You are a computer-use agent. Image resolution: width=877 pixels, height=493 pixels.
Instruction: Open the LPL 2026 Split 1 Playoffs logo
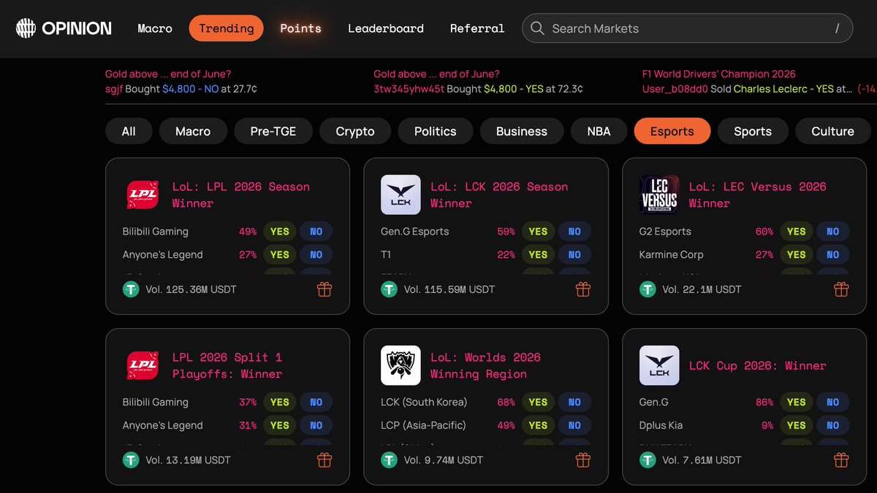tap(143, 365)
